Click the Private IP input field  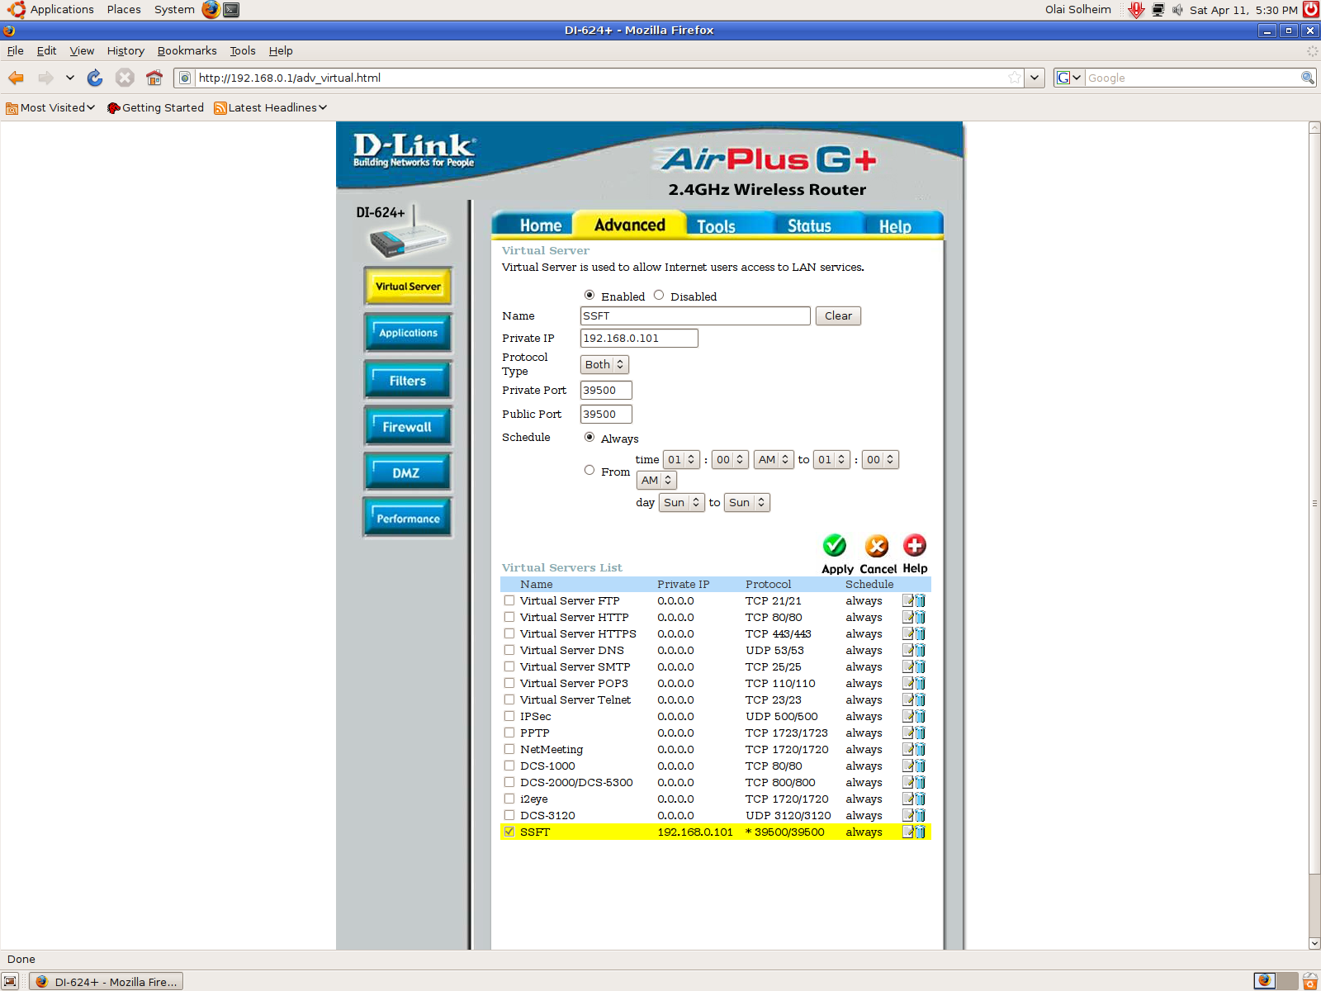coord(639,338)
